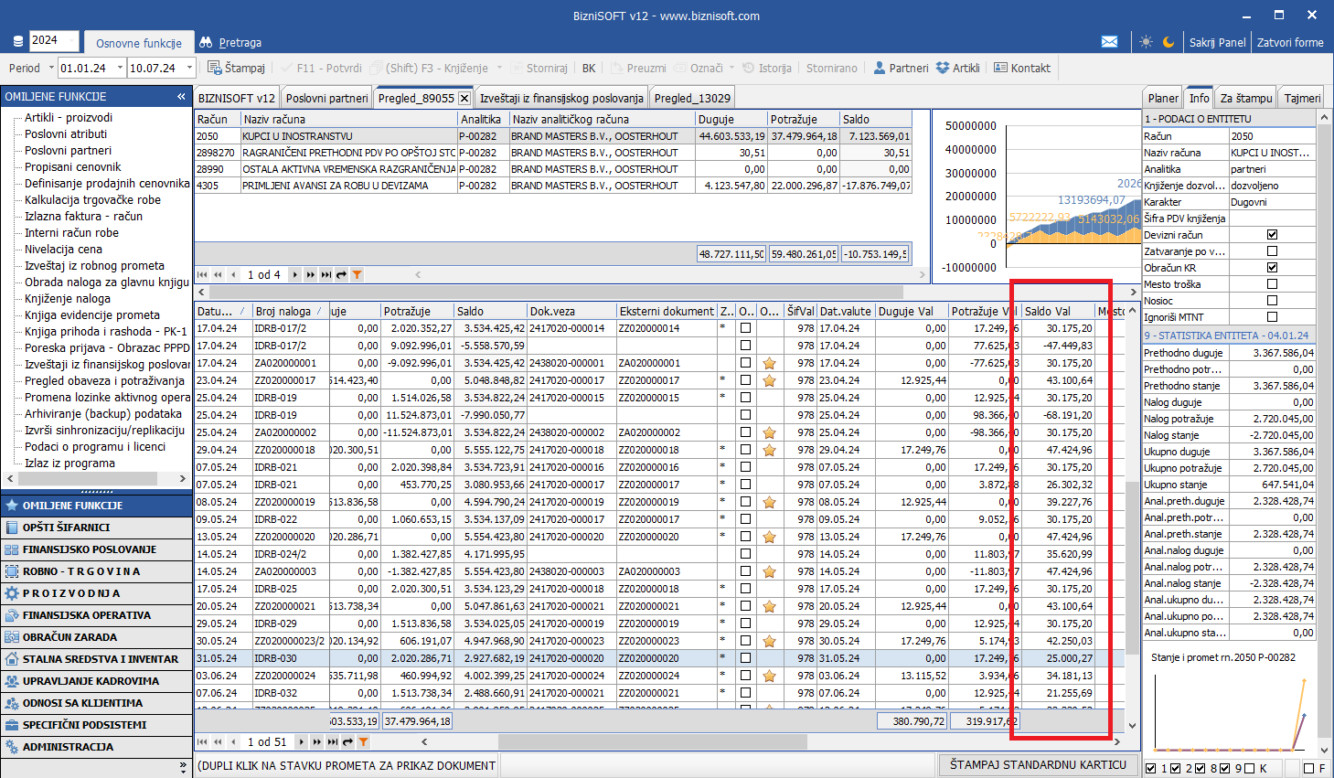Switch to the Poslovni partneri tab

point(326,98)
